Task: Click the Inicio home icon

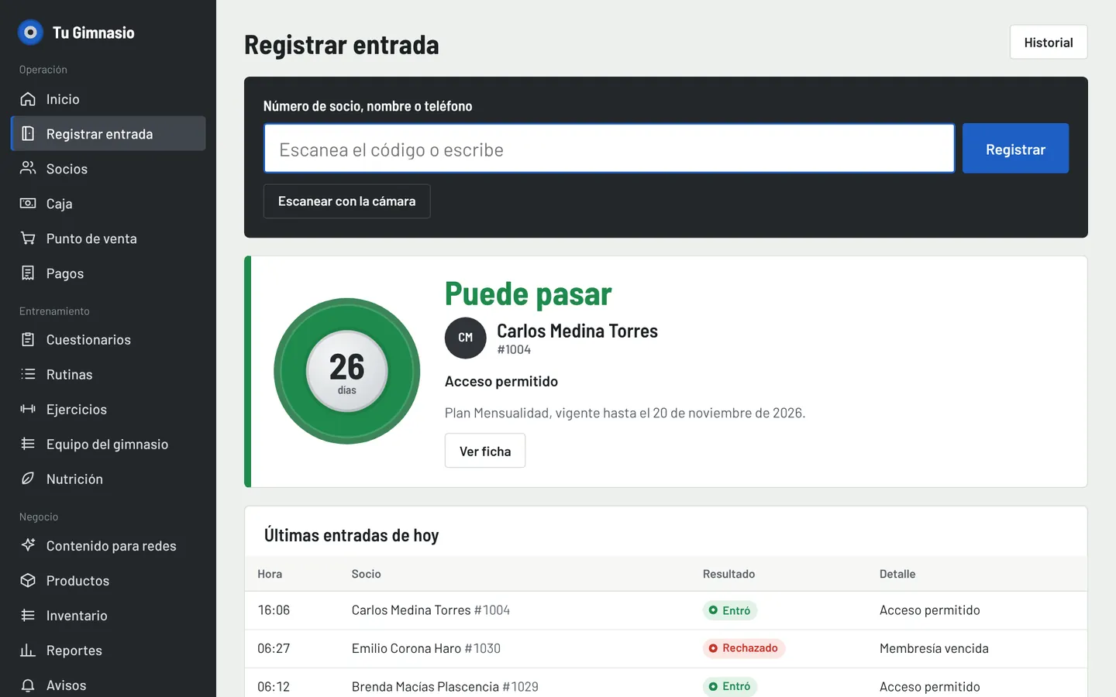Action: pos(28,99)
